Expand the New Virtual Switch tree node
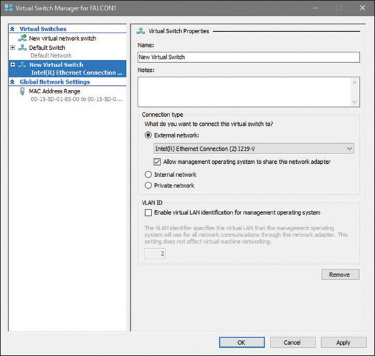The height and width of the screenshot is (356, 375). (12, 64)
